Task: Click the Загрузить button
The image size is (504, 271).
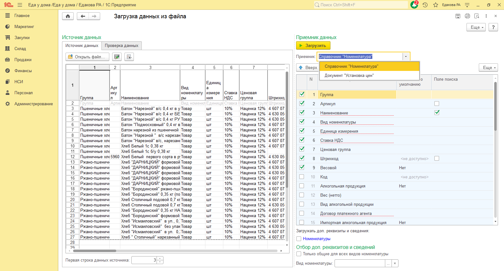Action: click(313, 45)
